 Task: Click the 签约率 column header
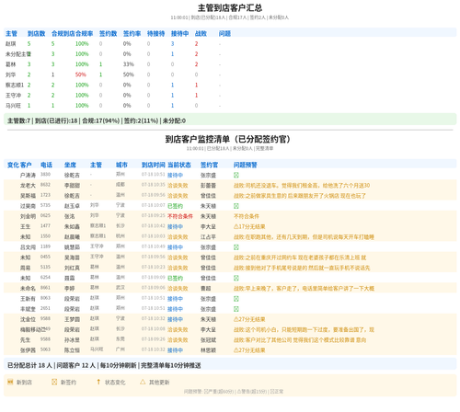tap(132, 33)
